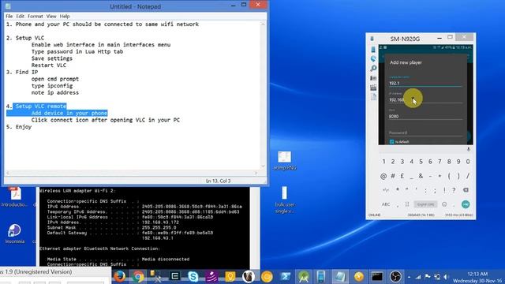
Task: Open the Help menu in Notepad
Action: point(65,16)
